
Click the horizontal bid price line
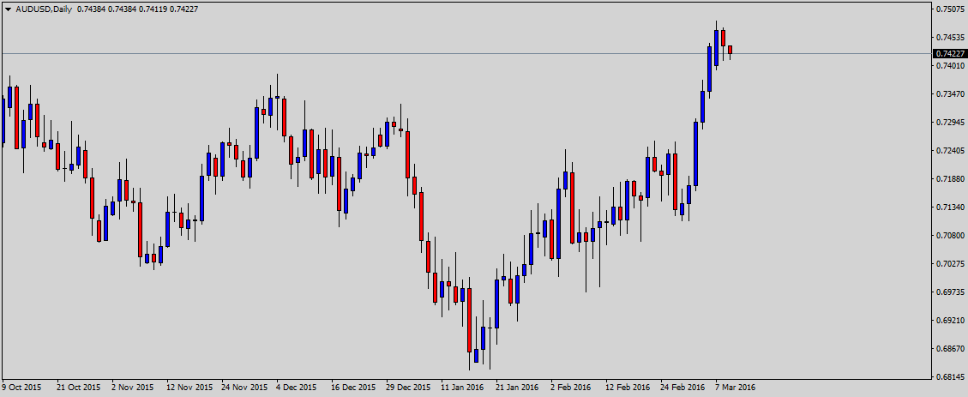pyautogui.click(x=429, y=53)
